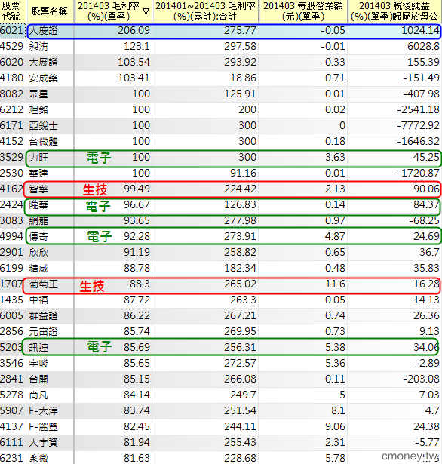
Task: Select stock code 2424
Action: pos(12,204)
